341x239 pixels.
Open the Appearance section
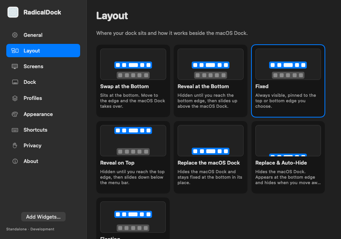pos(43,114)
